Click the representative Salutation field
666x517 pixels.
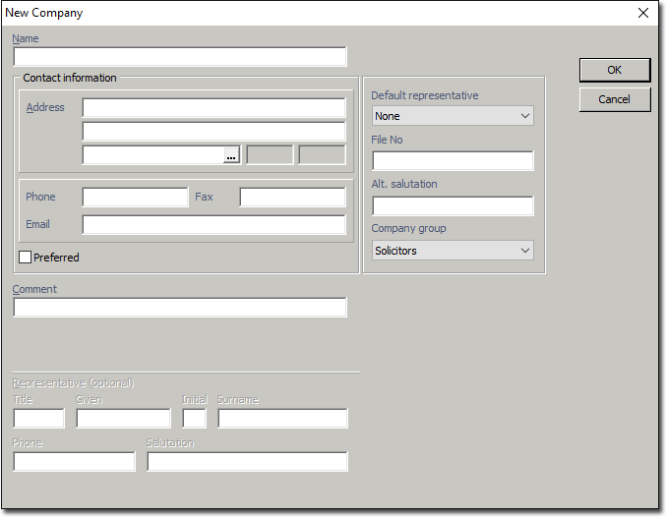click(247, 462)
